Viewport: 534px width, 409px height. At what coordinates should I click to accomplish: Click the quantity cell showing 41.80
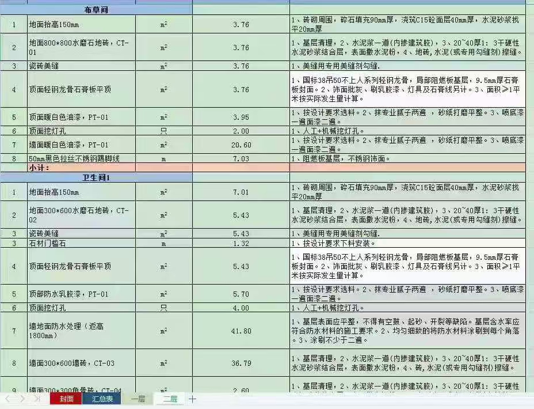pos(241,331)
